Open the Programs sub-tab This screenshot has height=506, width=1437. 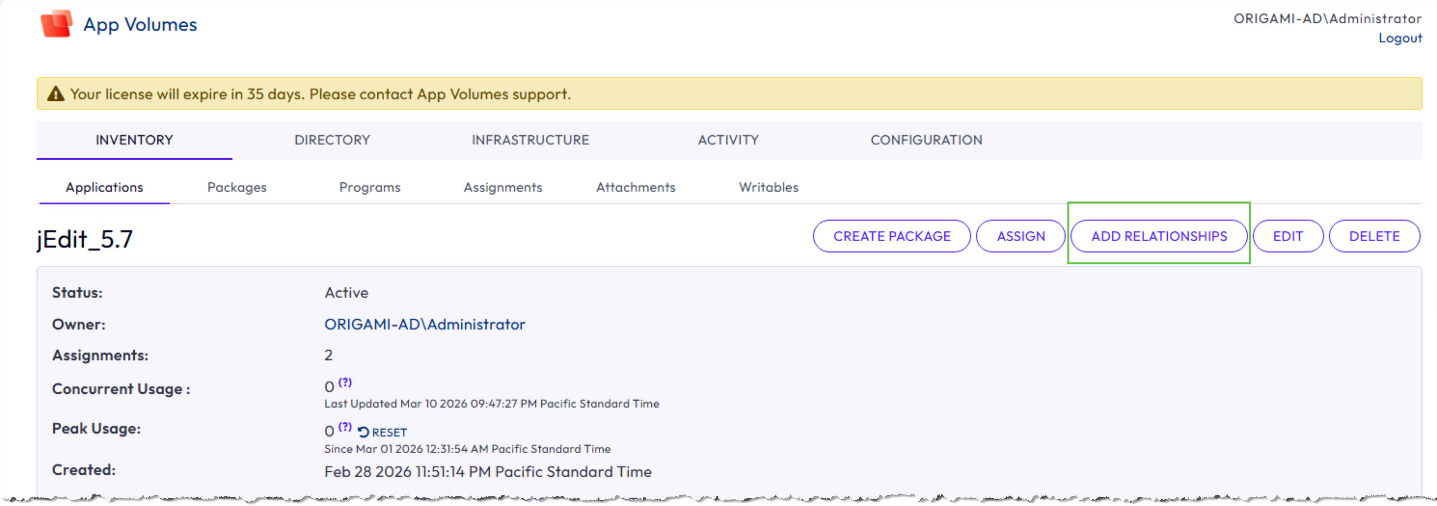click(370, 187)
